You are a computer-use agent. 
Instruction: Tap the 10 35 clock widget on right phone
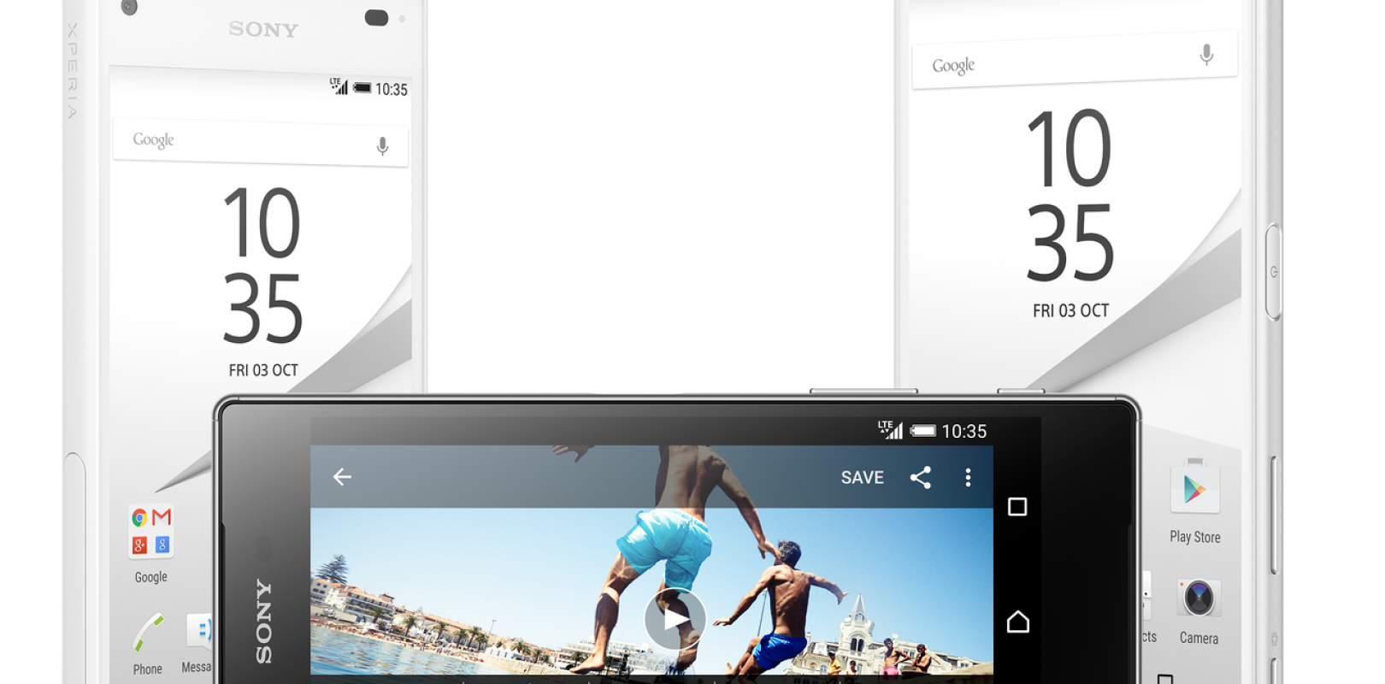click(1070, 197)
